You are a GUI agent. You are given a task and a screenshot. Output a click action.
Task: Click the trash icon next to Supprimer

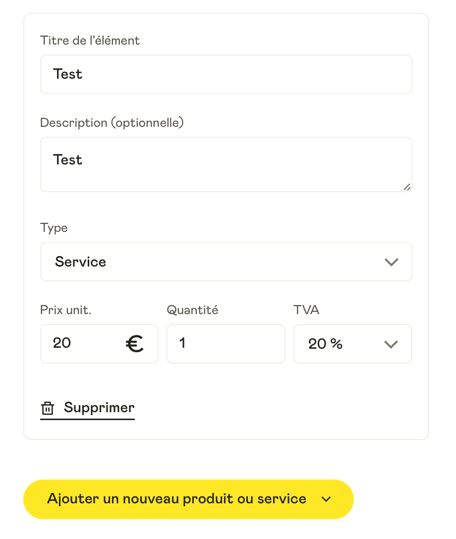tap(48, 408)
